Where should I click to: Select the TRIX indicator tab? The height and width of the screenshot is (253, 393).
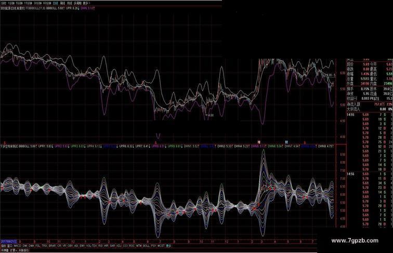(45, 246)
